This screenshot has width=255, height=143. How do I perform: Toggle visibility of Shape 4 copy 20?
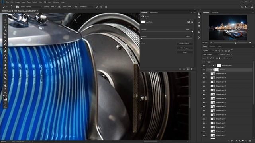tap(204, 74)
